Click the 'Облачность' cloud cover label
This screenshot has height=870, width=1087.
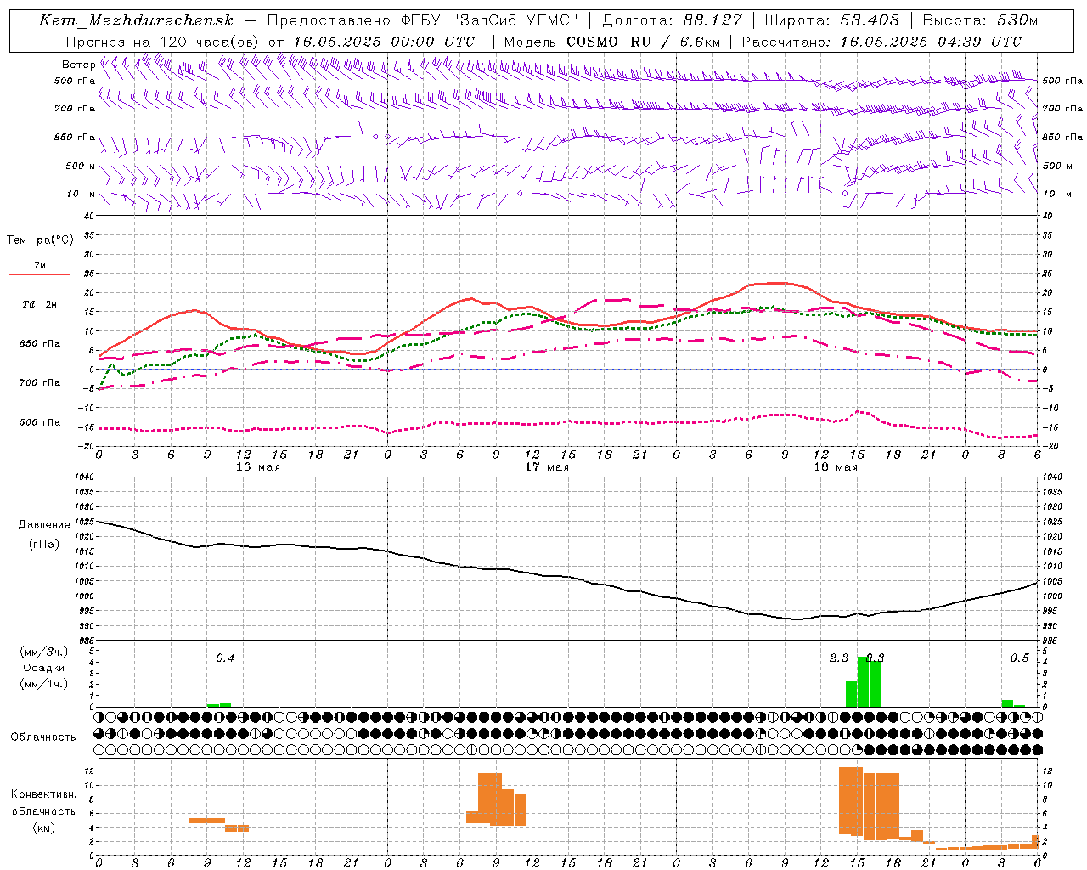43,737
